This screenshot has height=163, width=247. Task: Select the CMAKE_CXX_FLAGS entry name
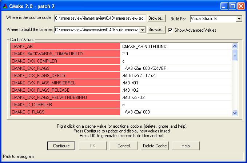pyautogui.click(x=65, y=68)
